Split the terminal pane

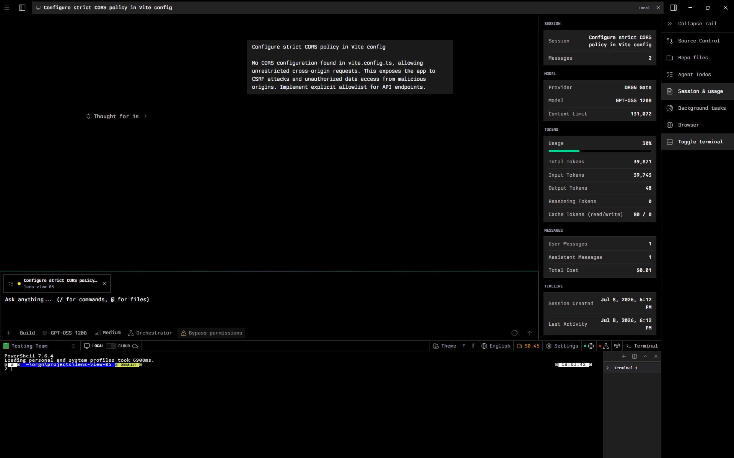(635, 356)
